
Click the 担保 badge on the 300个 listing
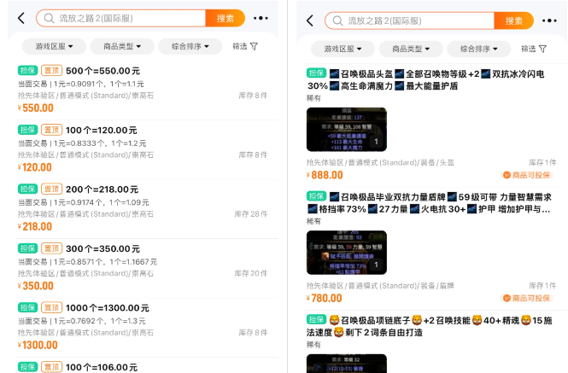tap(27, 248)
